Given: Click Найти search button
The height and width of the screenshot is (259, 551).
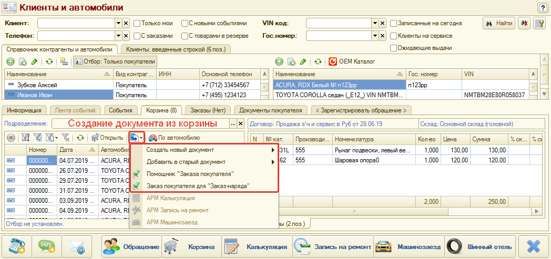Looking at the screenshot, I should (499, 23).
